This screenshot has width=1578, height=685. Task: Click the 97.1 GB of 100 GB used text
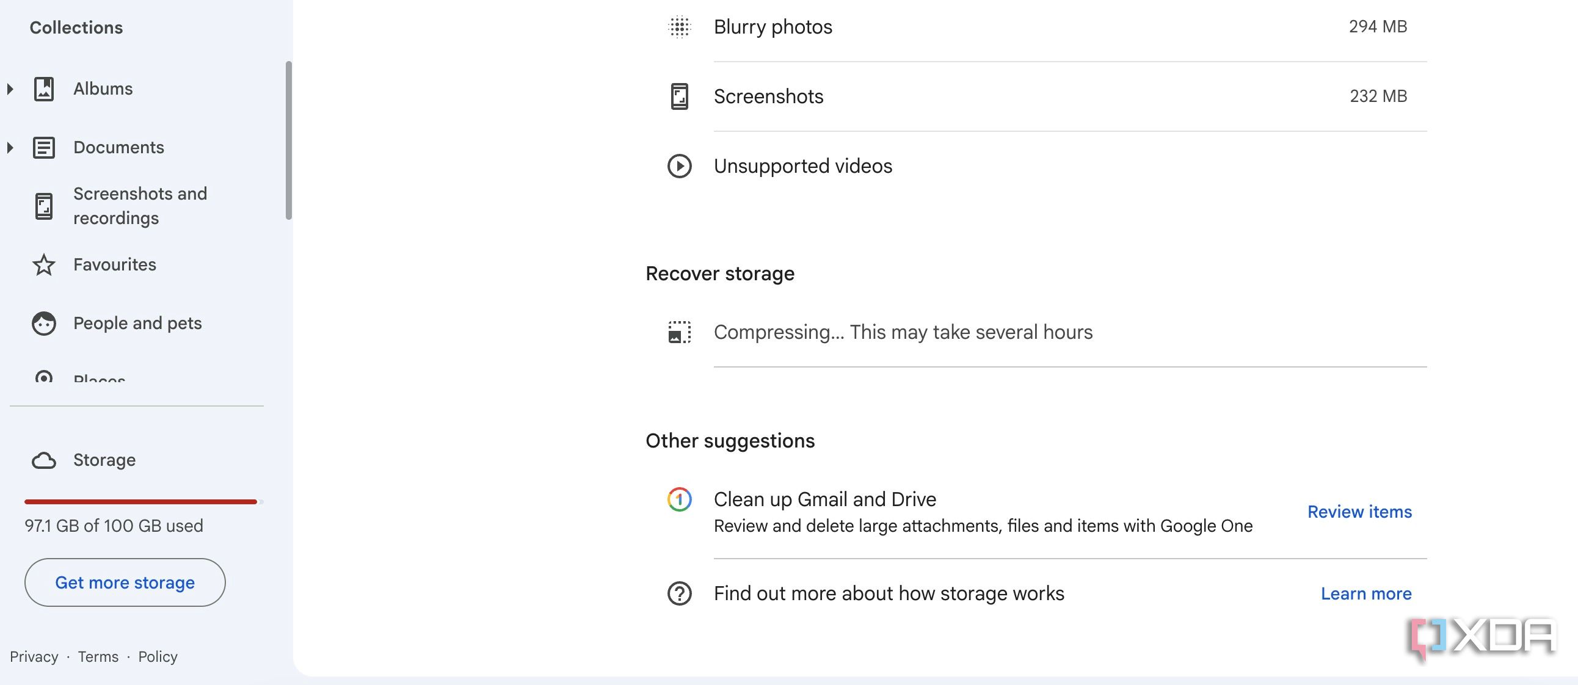pos(114,526)
